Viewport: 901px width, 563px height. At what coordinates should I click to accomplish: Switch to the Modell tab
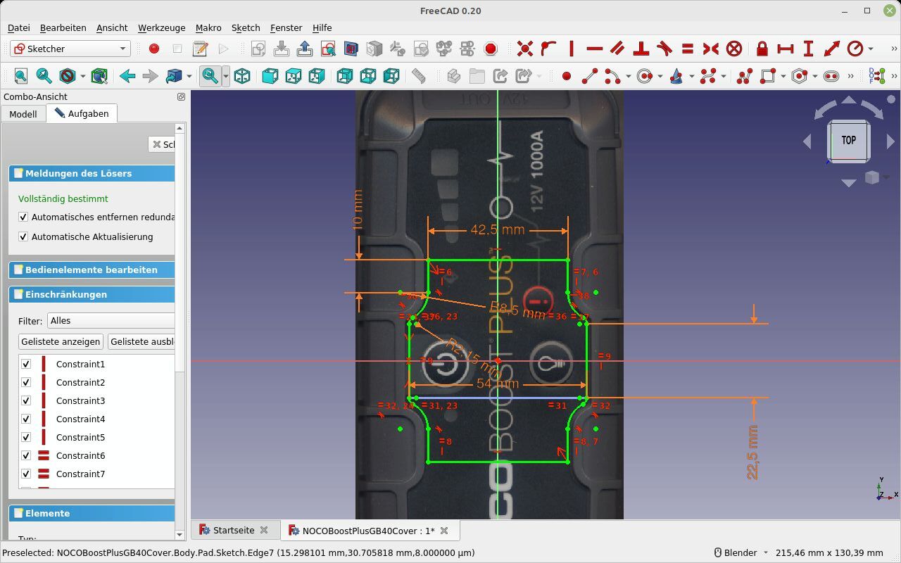coord(23,113)
